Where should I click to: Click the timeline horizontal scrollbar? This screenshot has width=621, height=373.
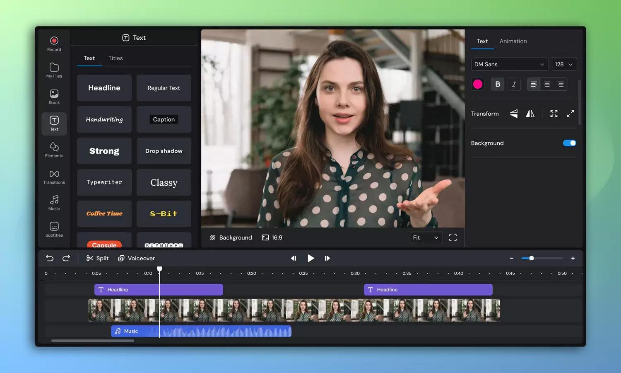(x=93, y=341)
